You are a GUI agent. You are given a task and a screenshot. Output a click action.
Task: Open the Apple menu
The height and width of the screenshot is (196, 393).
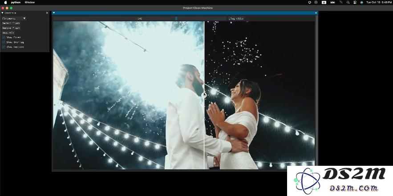5,2
